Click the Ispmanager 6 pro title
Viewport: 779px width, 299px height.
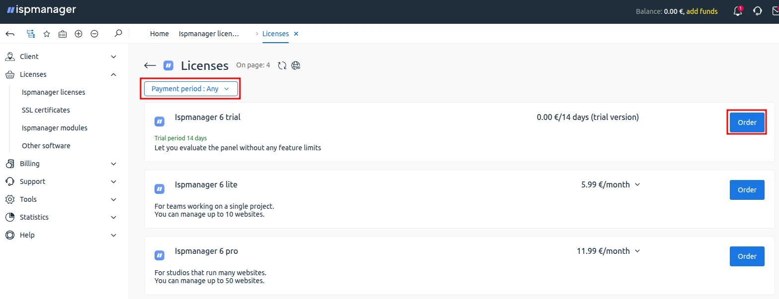[206, 251]
